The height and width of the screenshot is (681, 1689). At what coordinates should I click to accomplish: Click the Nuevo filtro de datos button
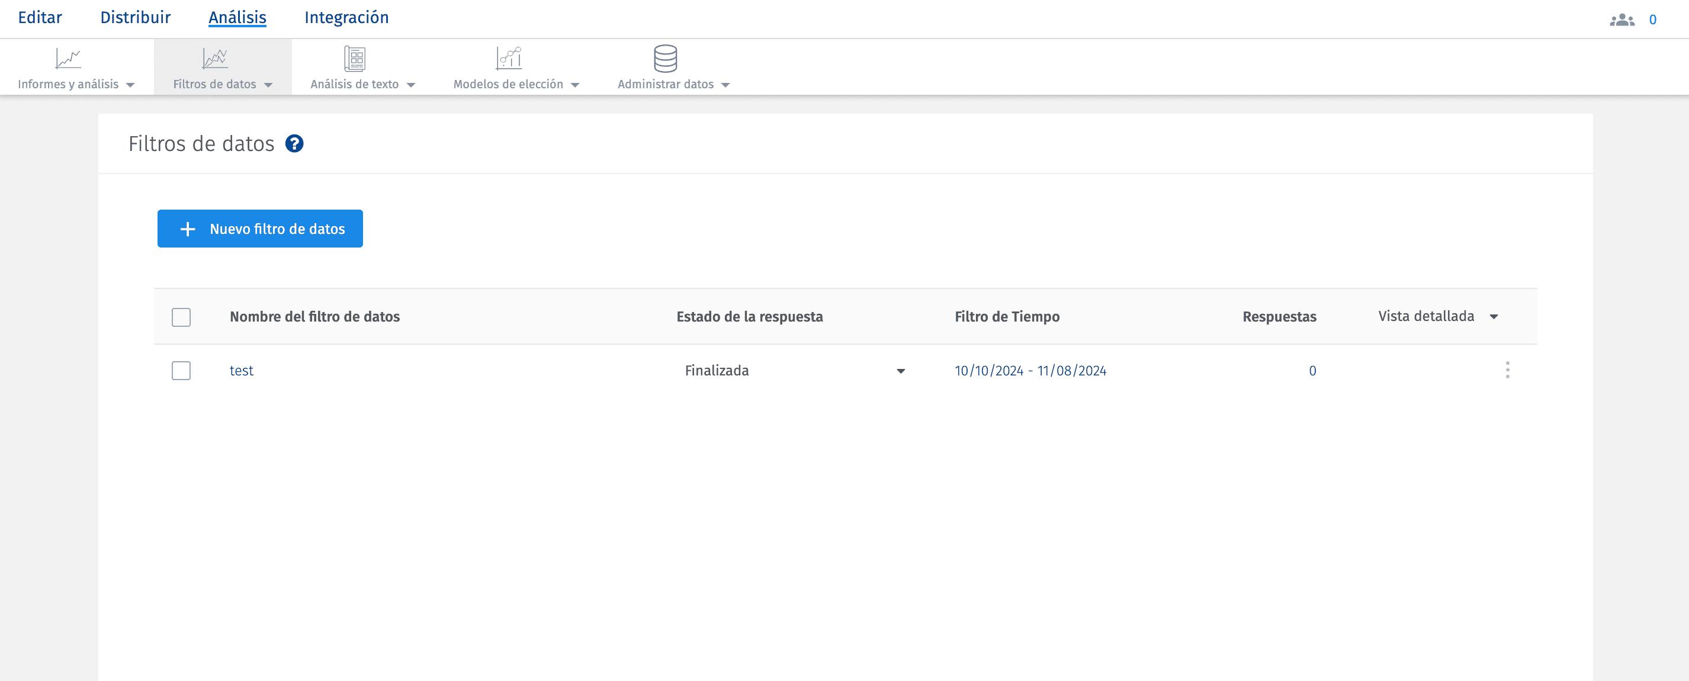click(259, 229)
